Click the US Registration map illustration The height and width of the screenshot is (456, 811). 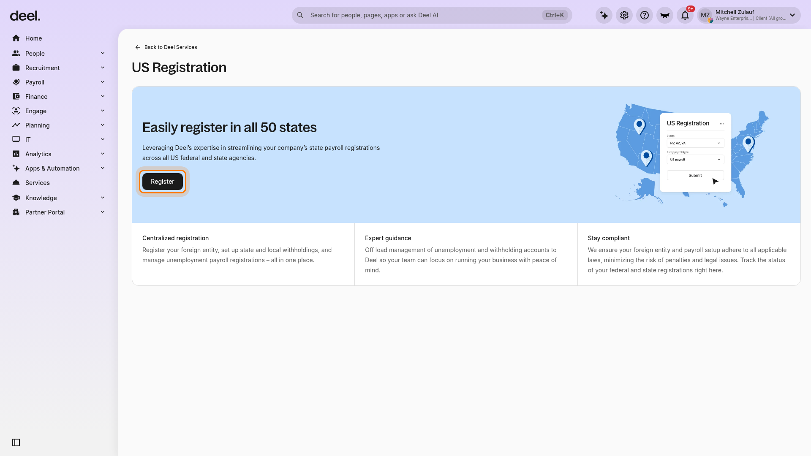(x=692, y=155)
